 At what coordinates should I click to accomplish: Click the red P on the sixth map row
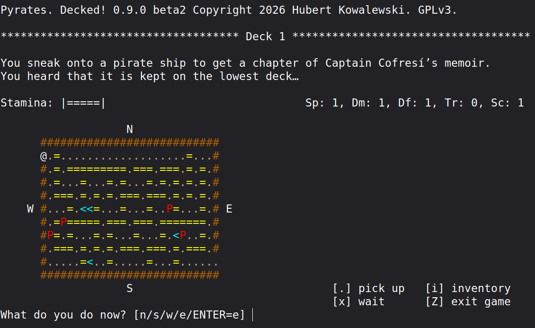click(63, 222)
